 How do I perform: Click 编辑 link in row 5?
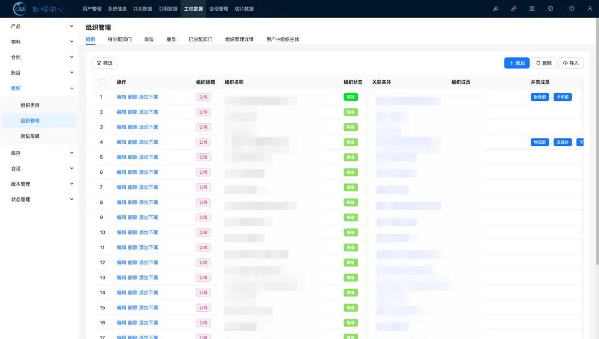click(122, 158)
